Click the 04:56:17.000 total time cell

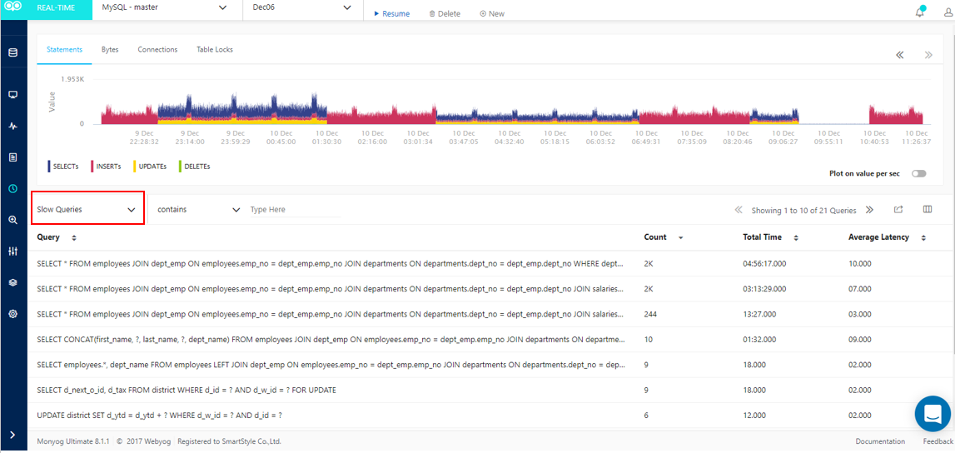tap(764, 264)
